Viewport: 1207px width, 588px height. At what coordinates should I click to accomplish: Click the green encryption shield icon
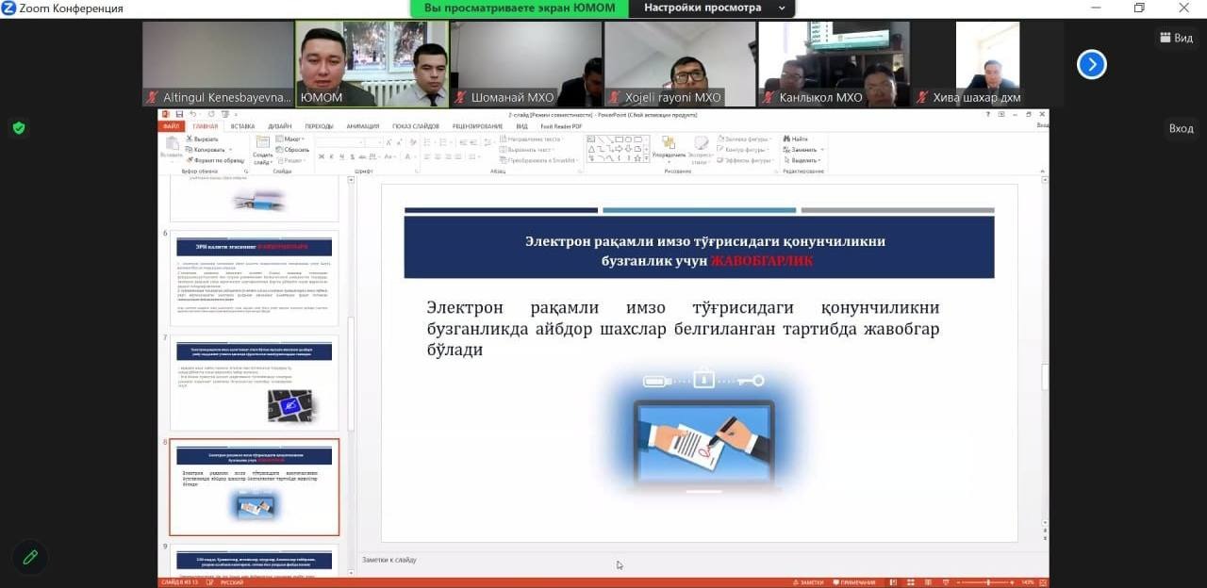coord(18,127)
